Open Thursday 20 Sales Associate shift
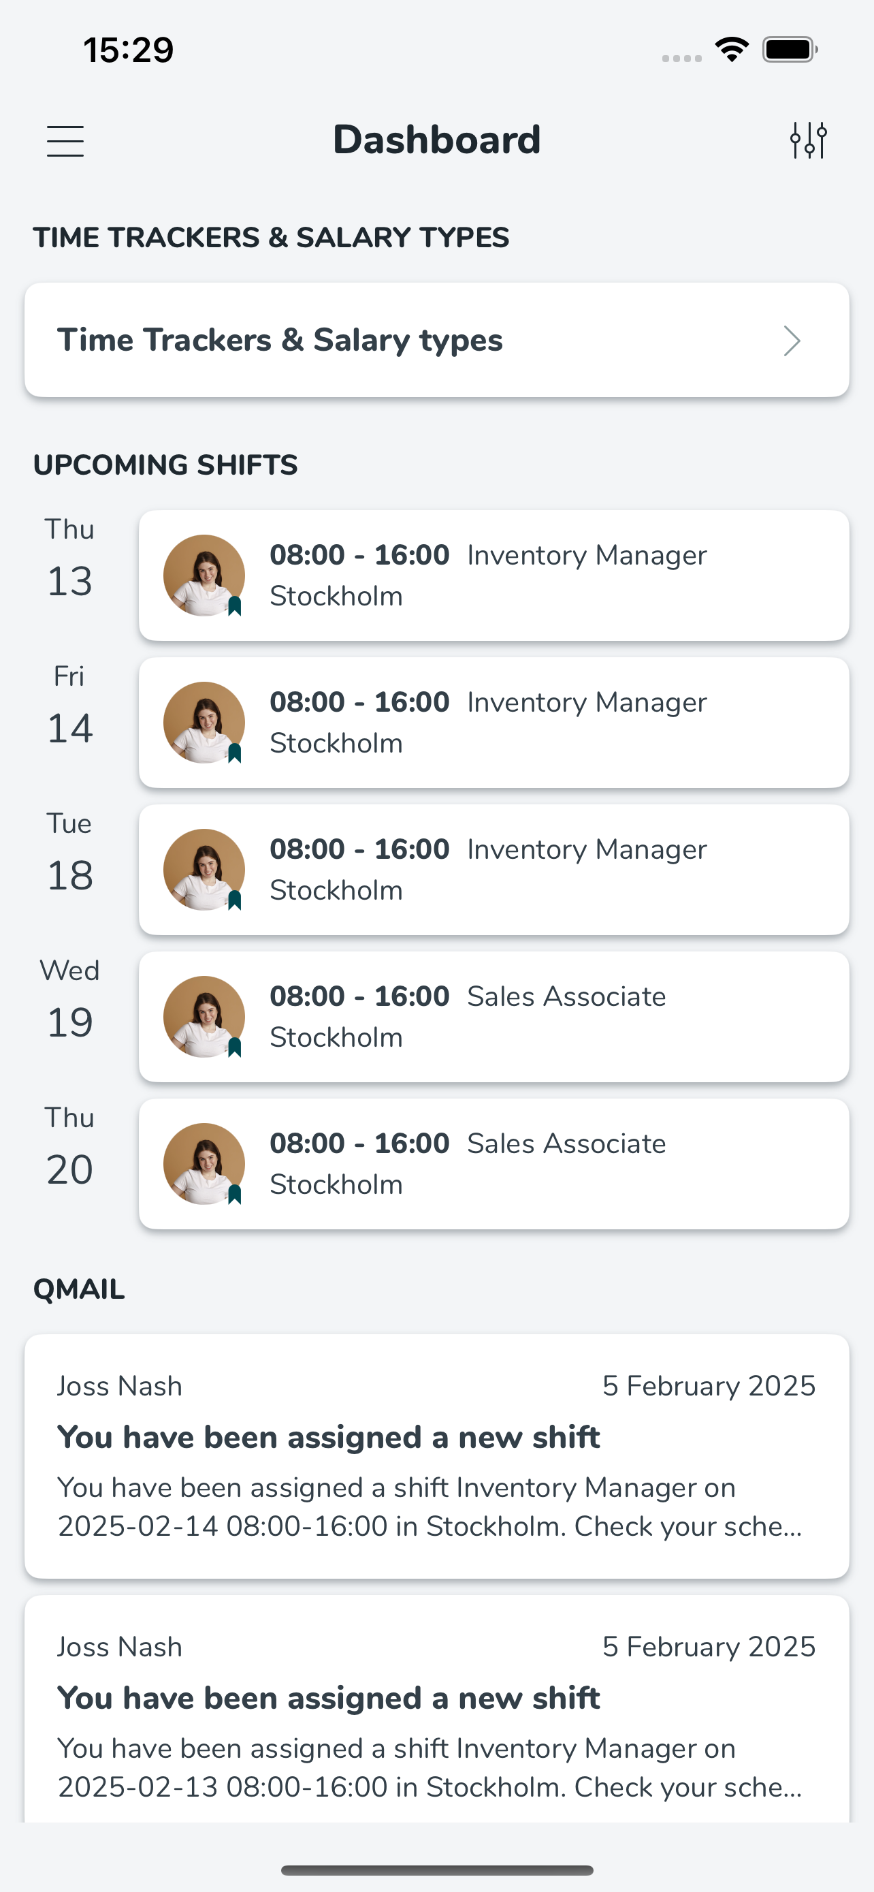 494,1163
